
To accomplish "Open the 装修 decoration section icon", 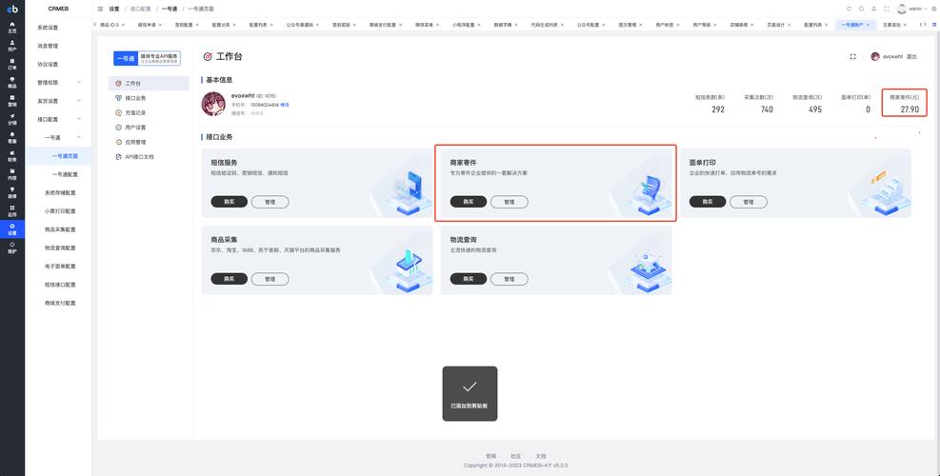I will point(12,192).
